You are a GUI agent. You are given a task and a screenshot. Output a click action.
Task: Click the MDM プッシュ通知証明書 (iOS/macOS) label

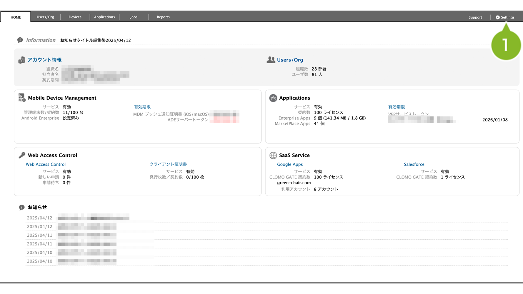point(171,114)
